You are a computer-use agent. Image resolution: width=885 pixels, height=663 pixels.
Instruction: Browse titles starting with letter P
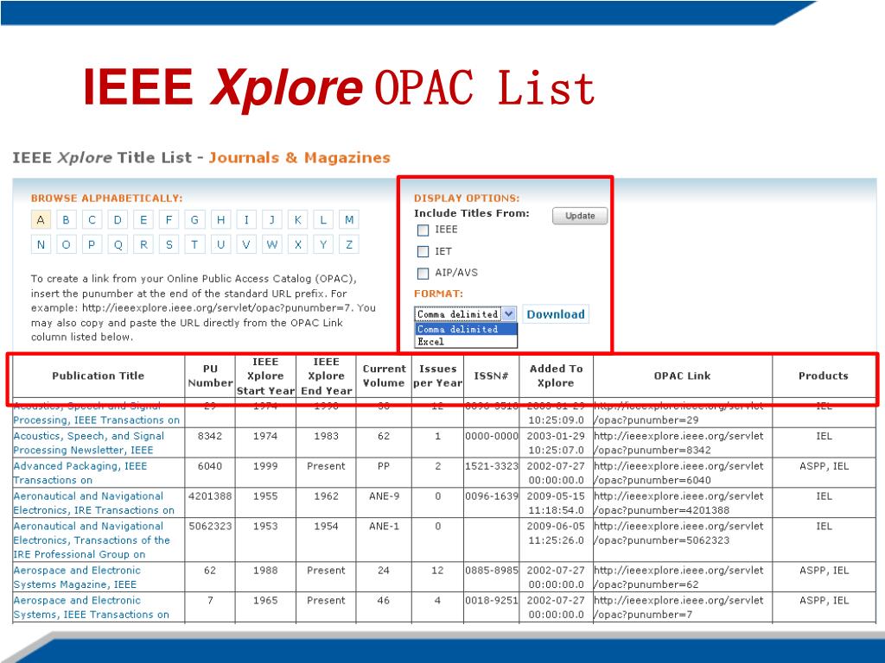coord(92,244)
